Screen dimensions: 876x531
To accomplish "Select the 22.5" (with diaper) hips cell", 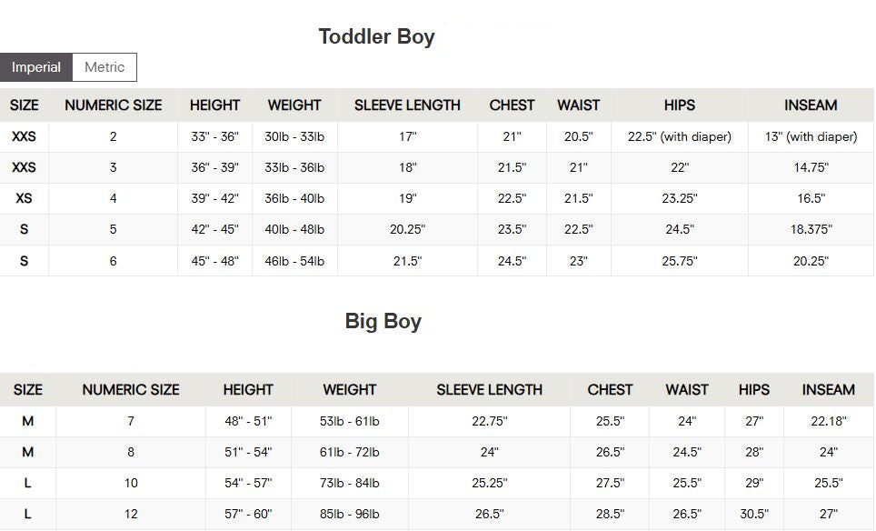I will point(680,137).
